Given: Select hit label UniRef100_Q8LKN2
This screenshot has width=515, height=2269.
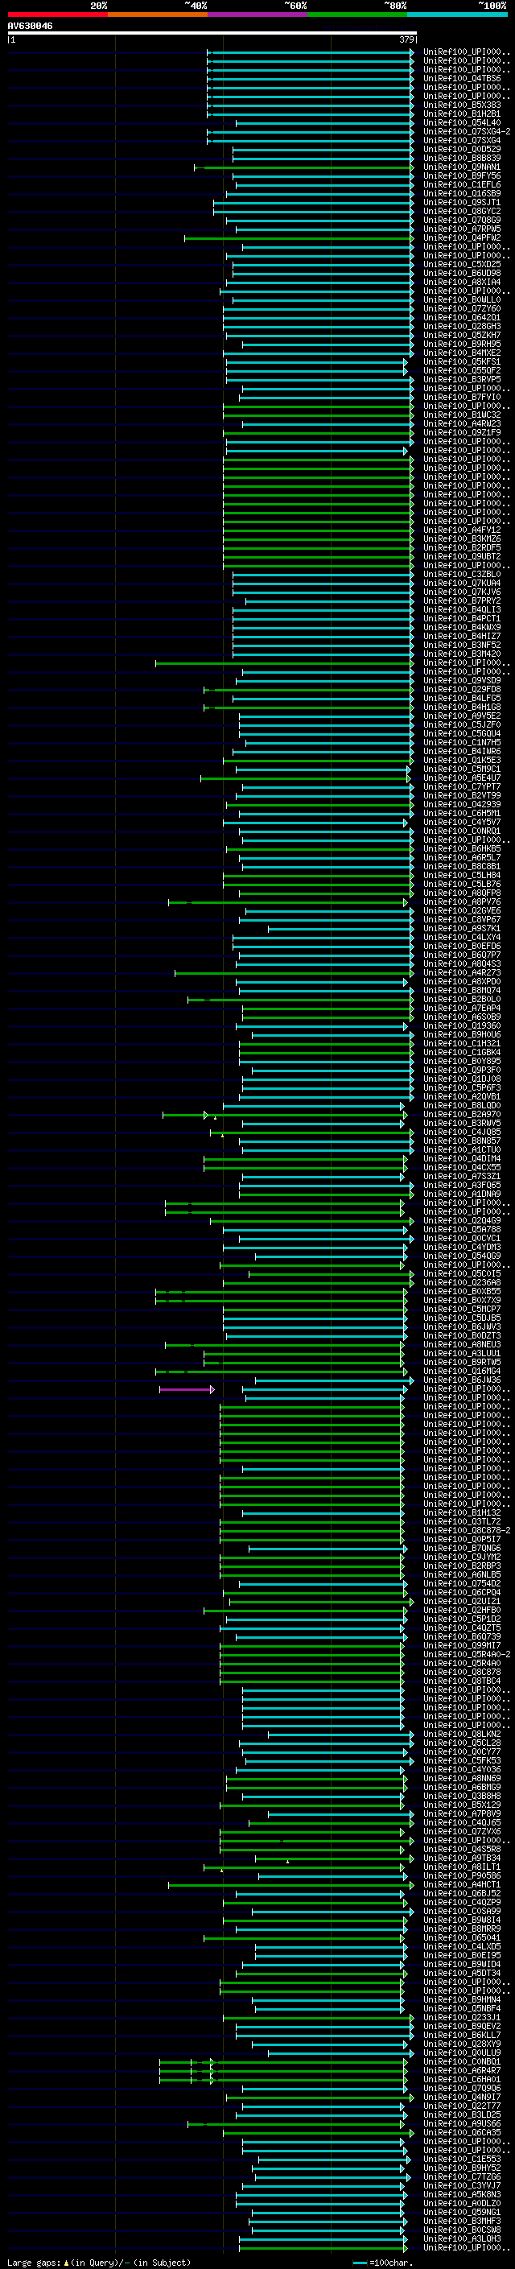Looking at the screenshot, I should tap(462, 1734).
